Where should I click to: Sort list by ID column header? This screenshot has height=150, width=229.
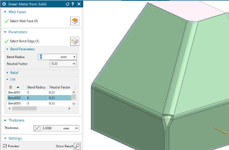pyautogui.click(x=16, y=87)
